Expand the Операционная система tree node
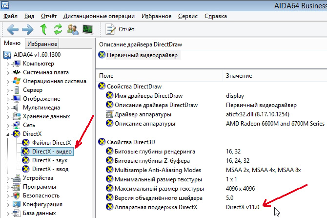327x218 pixels. pos(8,81)
